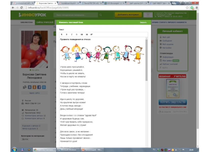Bookmark page with star icon

click(187, 8)
